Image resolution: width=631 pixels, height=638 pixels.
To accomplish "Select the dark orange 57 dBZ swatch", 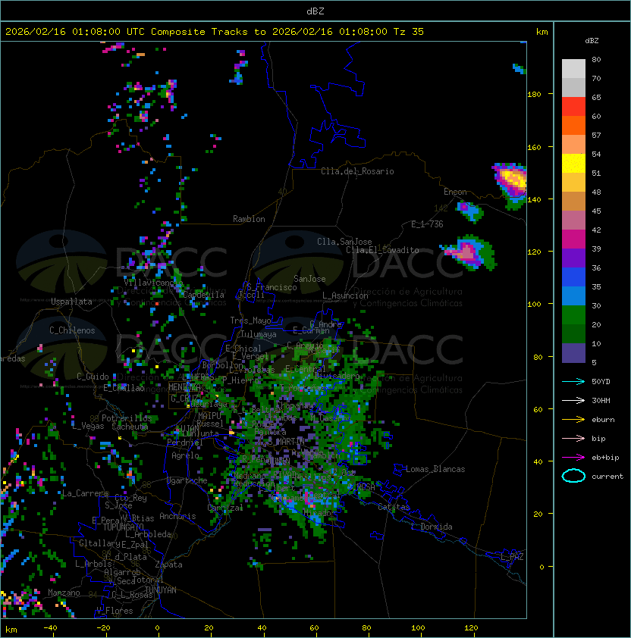I will 573,126.
